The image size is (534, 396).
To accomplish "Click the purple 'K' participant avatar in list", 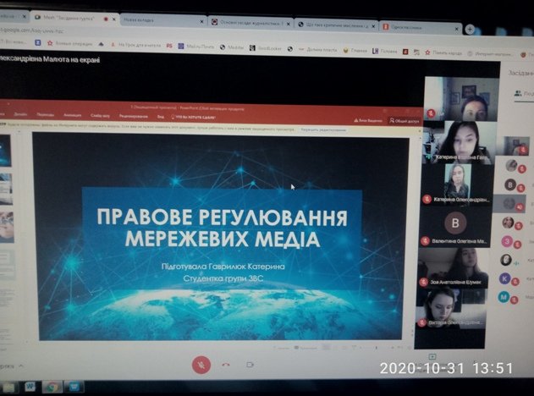I will [504, 278].
